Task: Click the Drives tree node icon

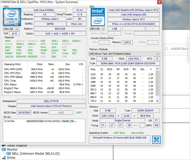Action: pos(4,157)
